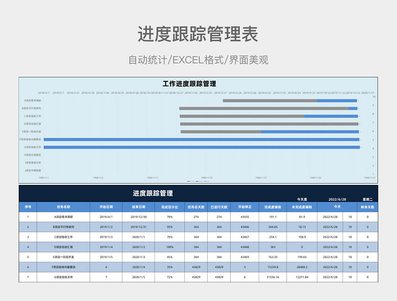Select table cell A项目需求调研
Screen dimensions: 397x301
pos(63,217)
